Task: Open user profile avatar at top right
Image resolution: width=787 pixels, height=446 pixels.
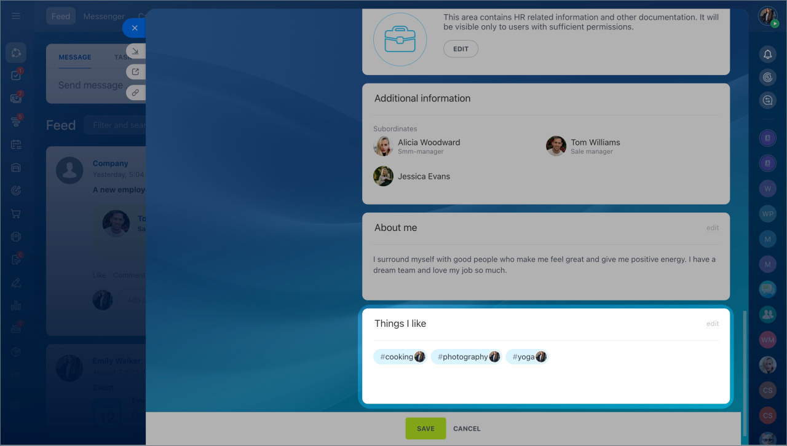Action: [767, 16]
